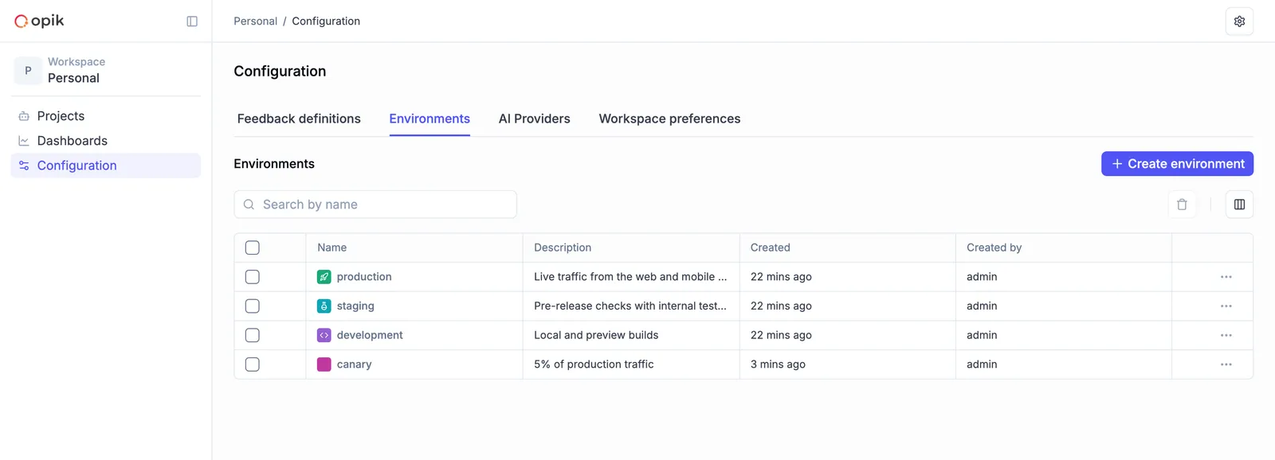This screenshot has width=1275, height=460.
Task: Click the development environment name
Action: pyautogui.click(x=370, y=335)
